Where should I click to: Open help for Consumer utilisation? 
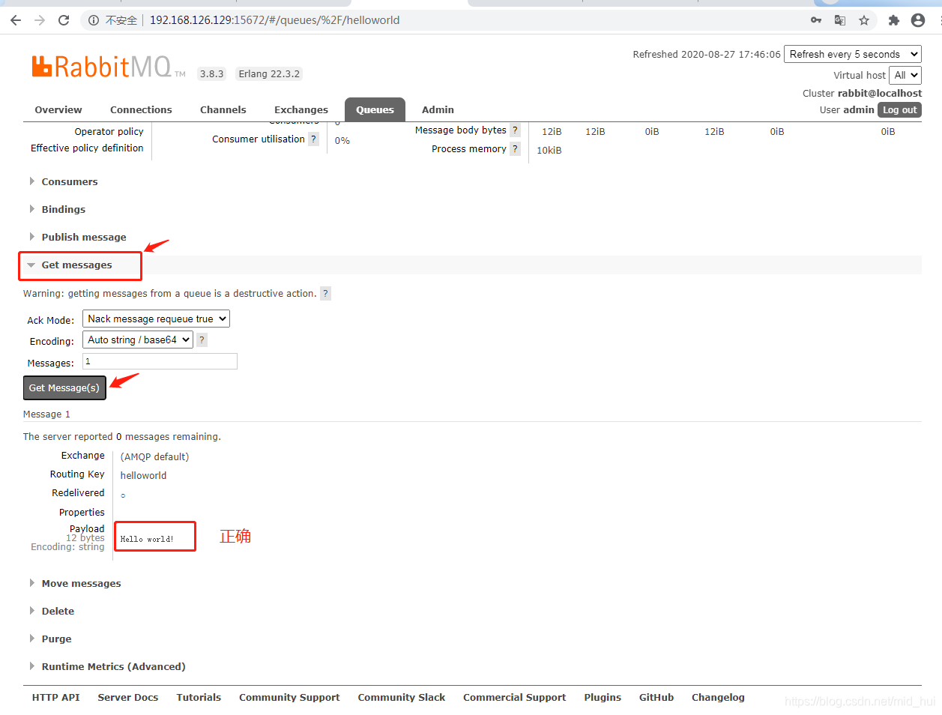pyautogui.click(x=314, y=139)
